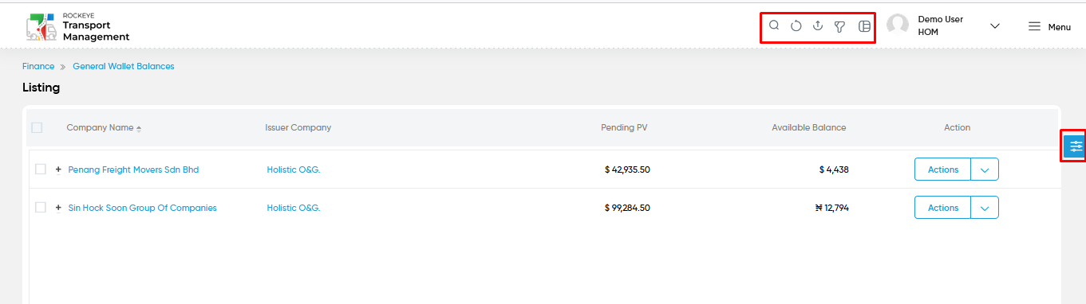Expand the Demo User account chevron

pos(995,26)
